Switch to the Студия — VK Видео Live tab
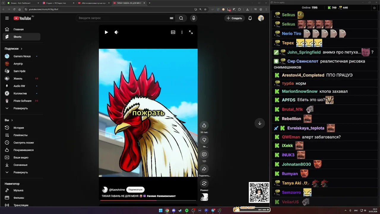This screenshot has height=214, width=380. tap(58, 3)
